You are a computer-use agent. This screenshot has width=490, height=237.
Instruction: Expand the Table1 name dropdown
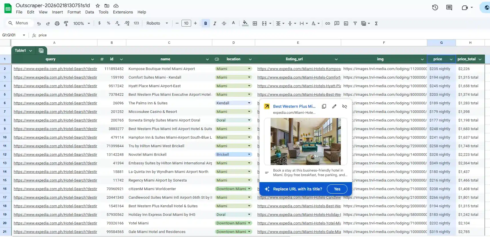tap(31, 51)
